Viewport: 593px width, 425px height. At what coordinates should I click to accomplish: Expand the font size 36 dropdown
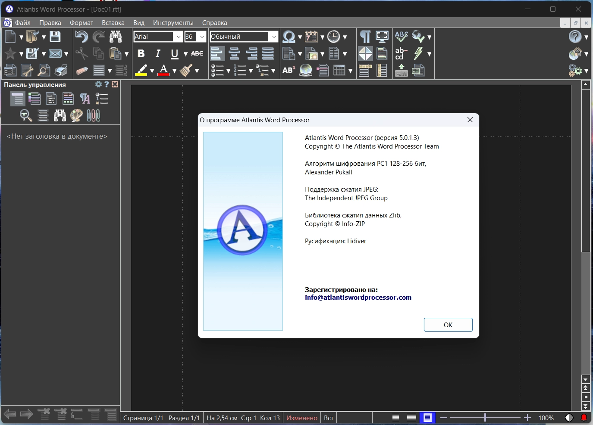coord(202,37)
